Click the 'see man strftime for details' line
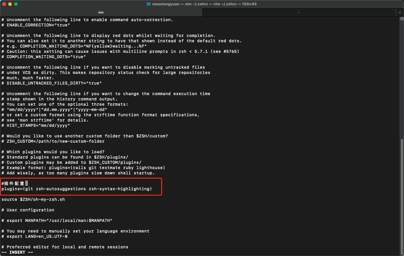 45,120
